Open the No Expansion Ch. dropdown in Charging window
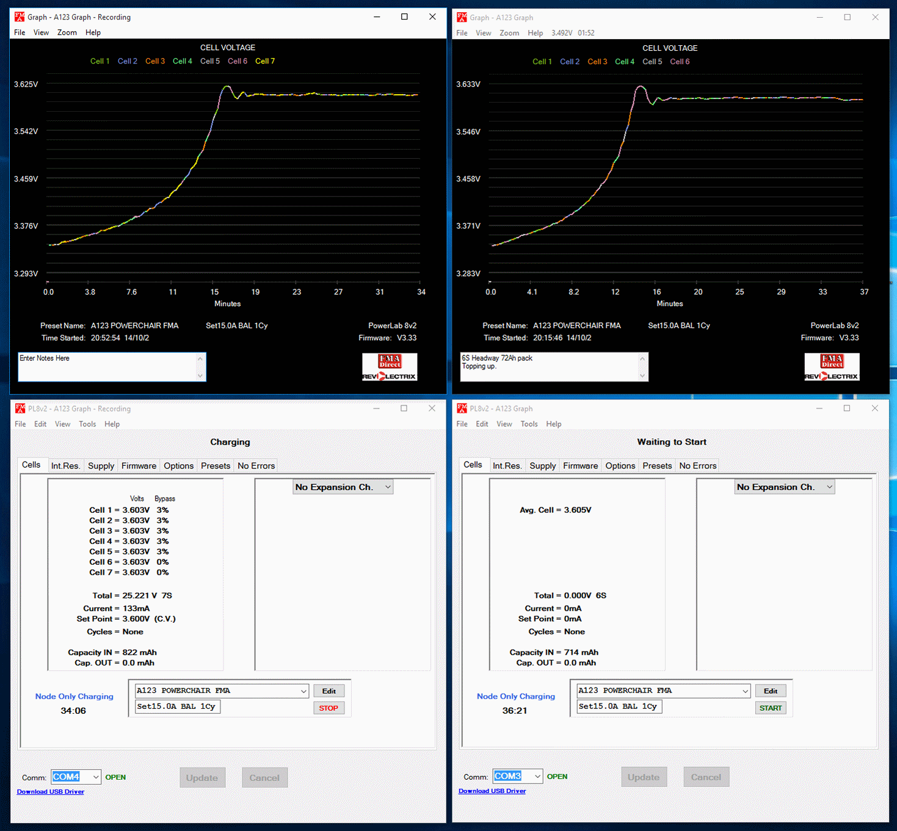The height and width of the screenshot is (831, 897). 387,487
